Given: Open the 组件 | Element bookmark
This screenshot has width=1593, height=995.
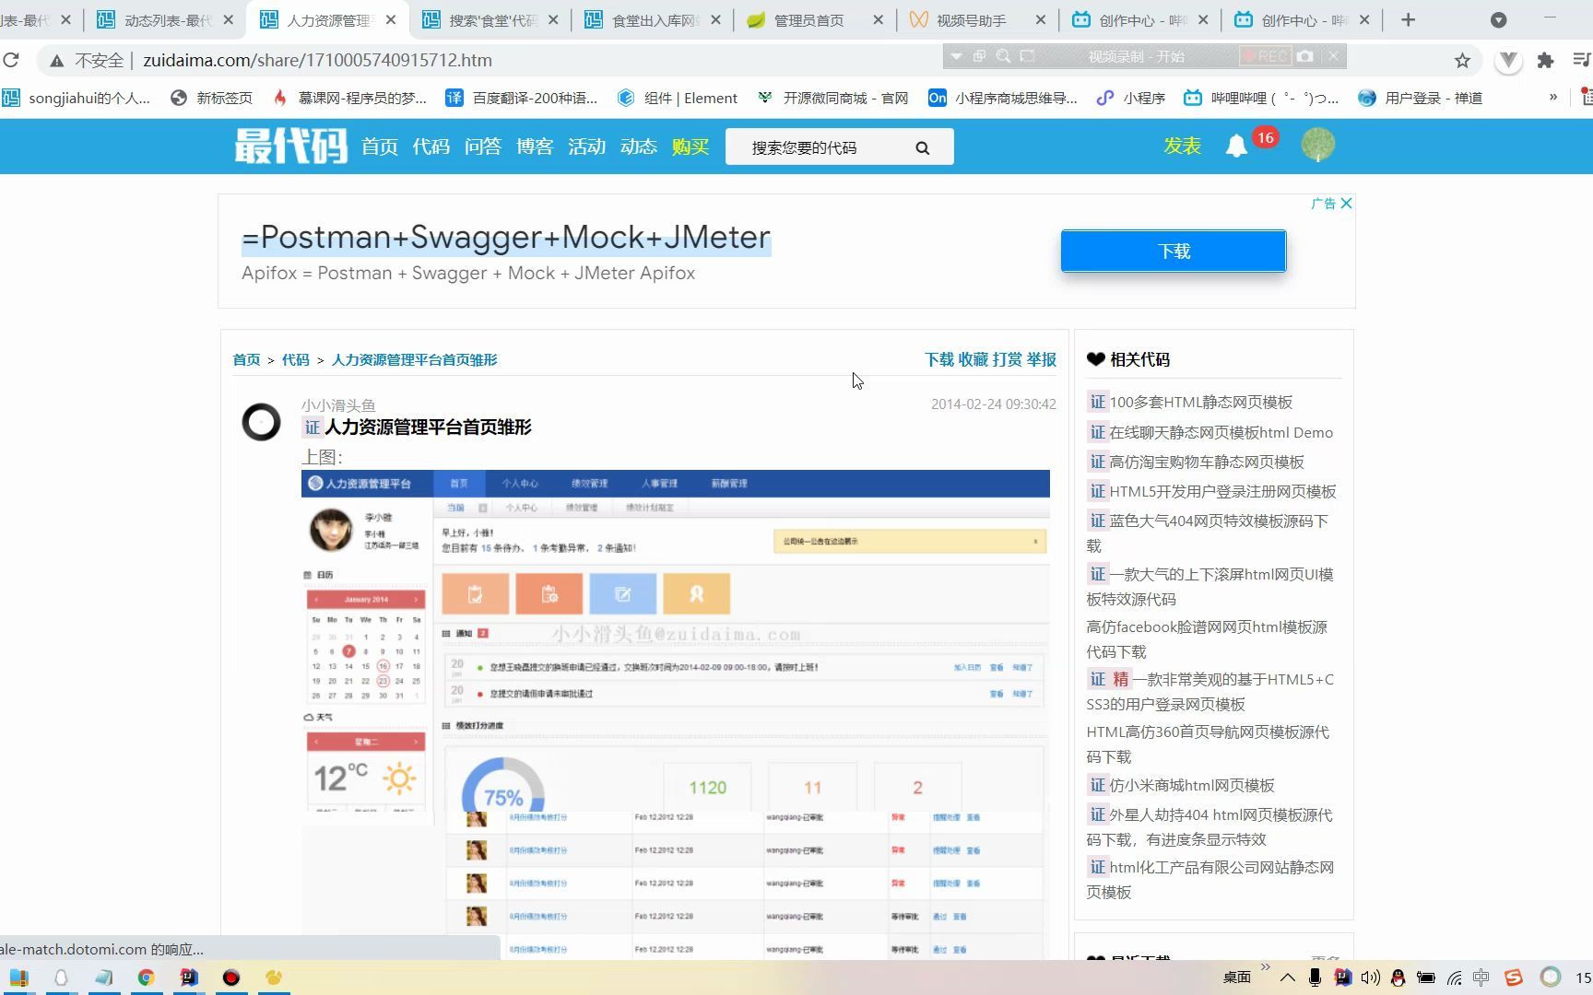Looking at the screenshot, I should tap(678, 98).
